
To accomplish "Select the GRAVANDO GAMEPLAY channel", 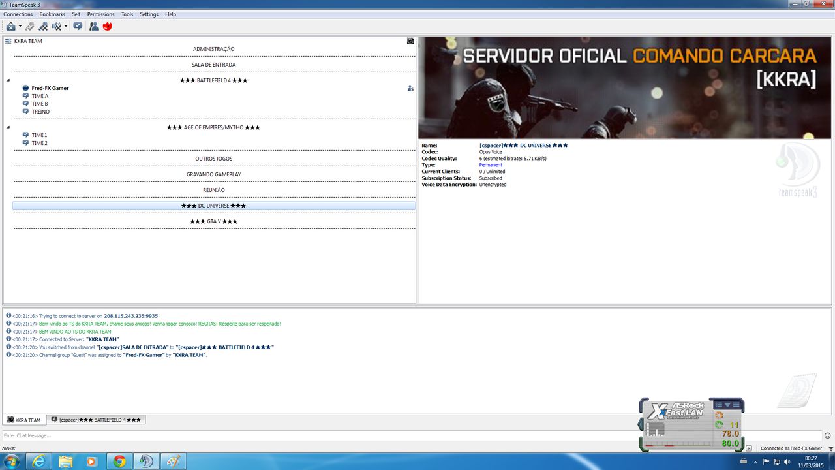I will pyautogui.click(x=213, y=174).
